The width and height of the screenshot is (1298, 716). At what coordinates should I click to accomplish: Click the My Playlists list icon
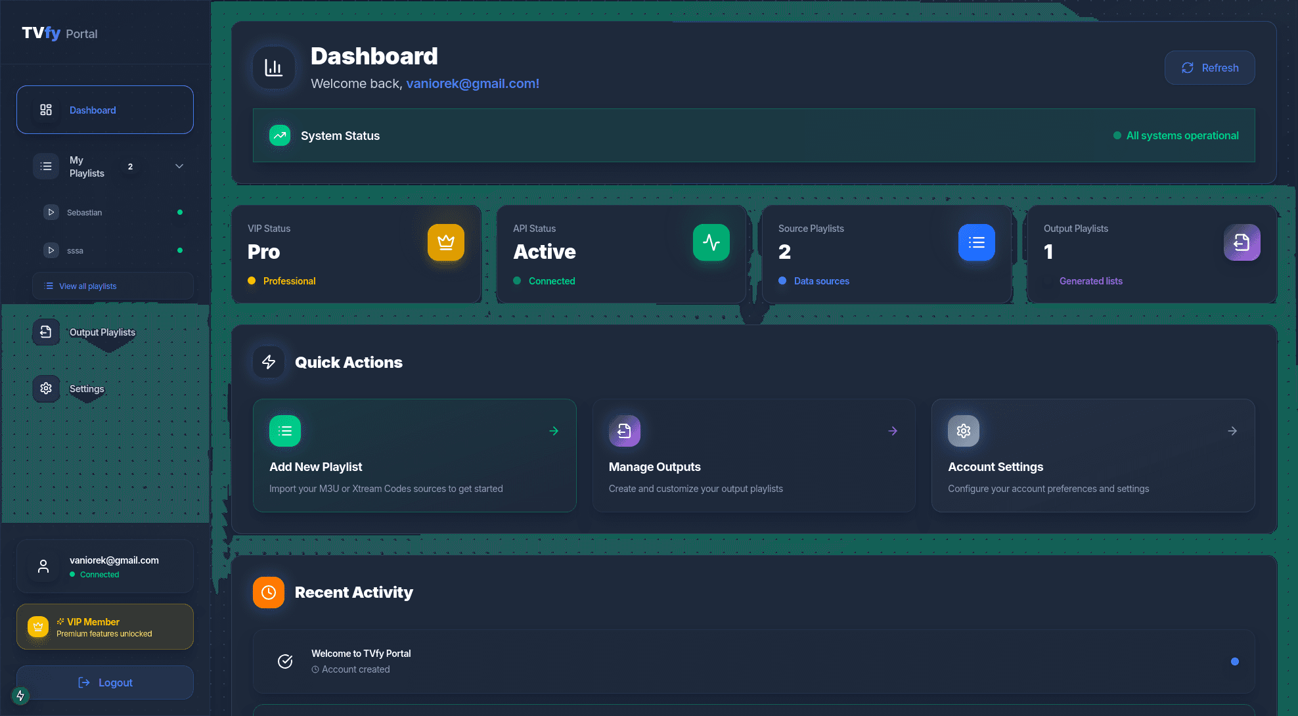(46, 166)
